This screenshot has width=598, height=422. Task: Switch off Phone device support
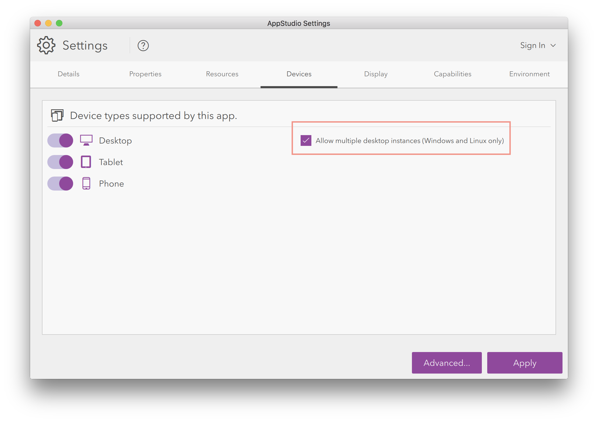(x=60, y=184)
